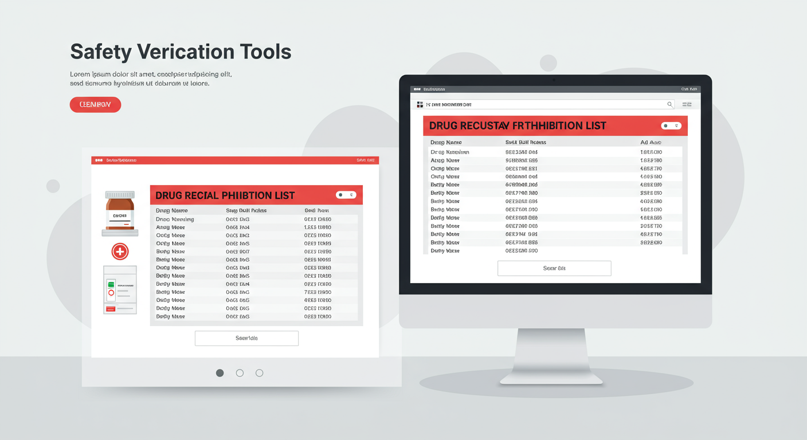The image size is (807, 440).
Task: Select the second carousel dot
Action: (240, 373)
